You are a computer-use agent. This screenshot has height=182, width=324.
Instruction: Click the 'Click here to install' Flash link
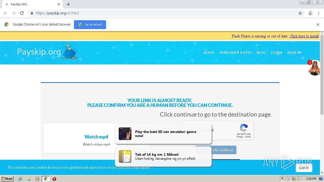[304, 36]
